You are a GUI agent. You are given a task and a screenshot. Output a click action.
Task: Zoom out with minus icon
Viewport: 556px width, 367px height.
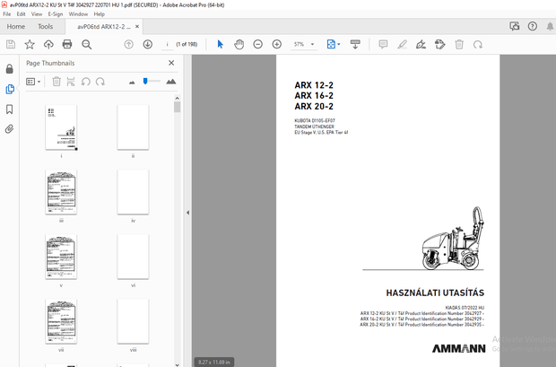257,44
